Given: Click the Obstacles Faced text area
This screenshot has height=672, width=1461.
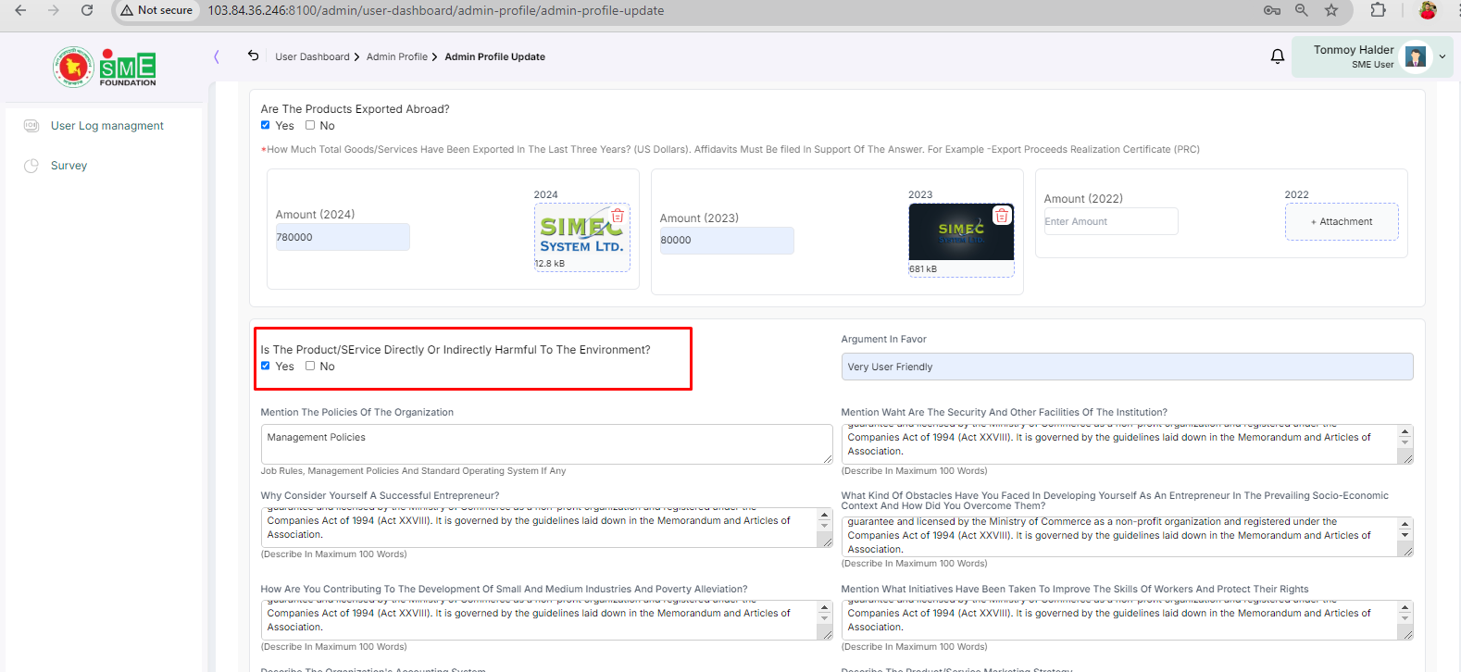Looking at the screenshot, I should [x=1127, y=537].
